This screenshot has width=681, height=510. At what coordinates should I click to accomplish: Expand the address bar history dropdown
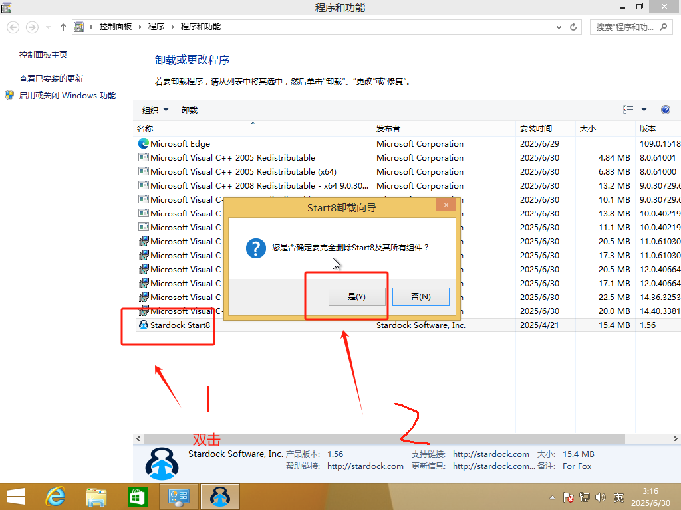point(559,27)
